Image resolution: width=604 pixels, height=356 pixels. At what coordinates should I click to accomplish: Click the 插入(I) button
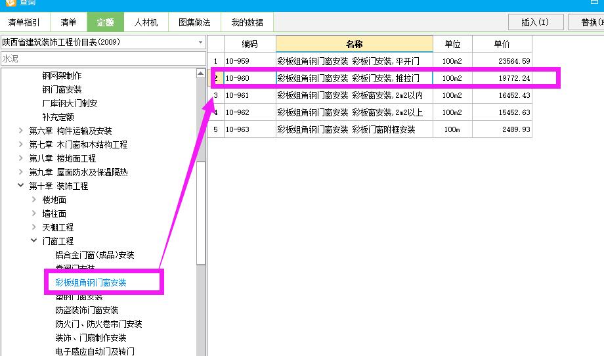click(536, 22)
